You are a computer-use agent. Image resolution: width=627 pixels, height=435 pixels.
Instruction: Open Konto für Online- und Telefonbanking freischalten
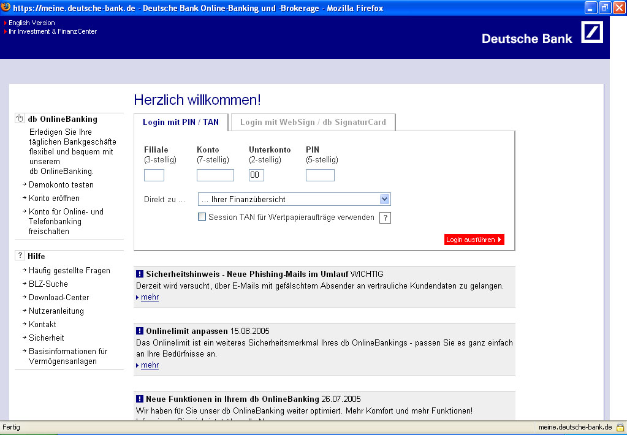66,222
